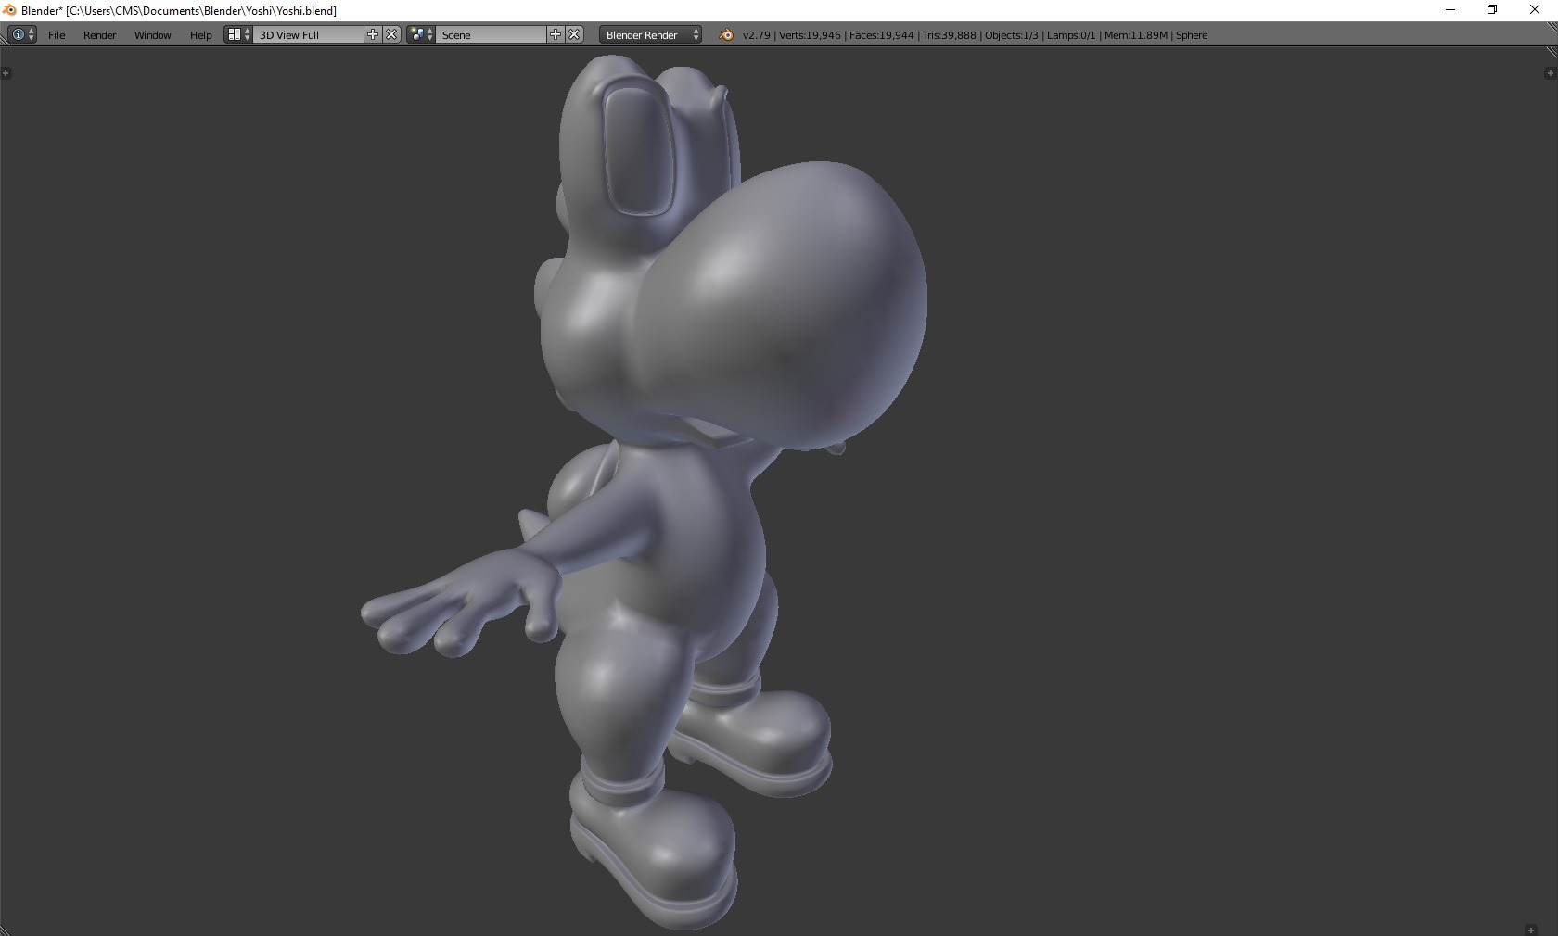Open the editor type selector (info icon)
Screen dimensions: 1558x936
[x=22, y=34]
